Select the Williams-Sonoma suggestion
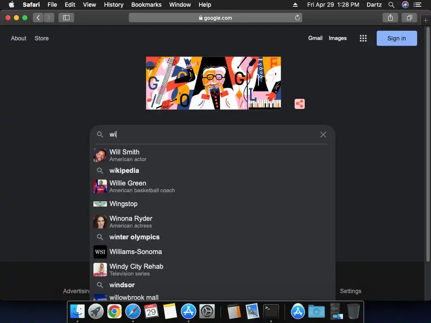 tap(213, 252)
